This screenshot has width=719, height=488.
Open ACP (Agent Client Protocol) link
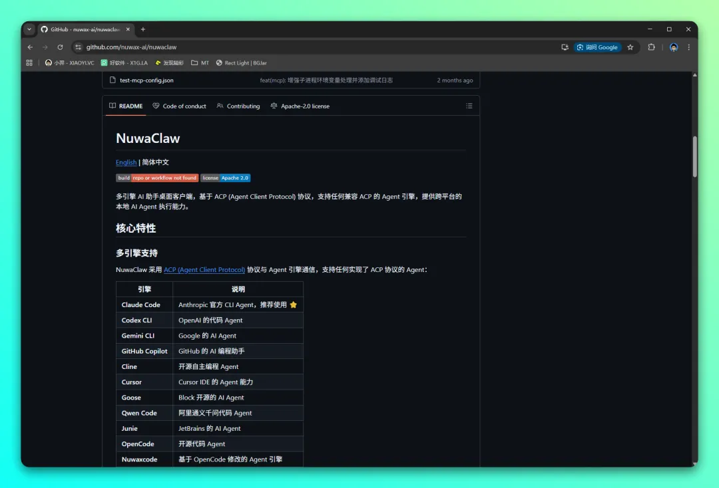pos(204,270)
